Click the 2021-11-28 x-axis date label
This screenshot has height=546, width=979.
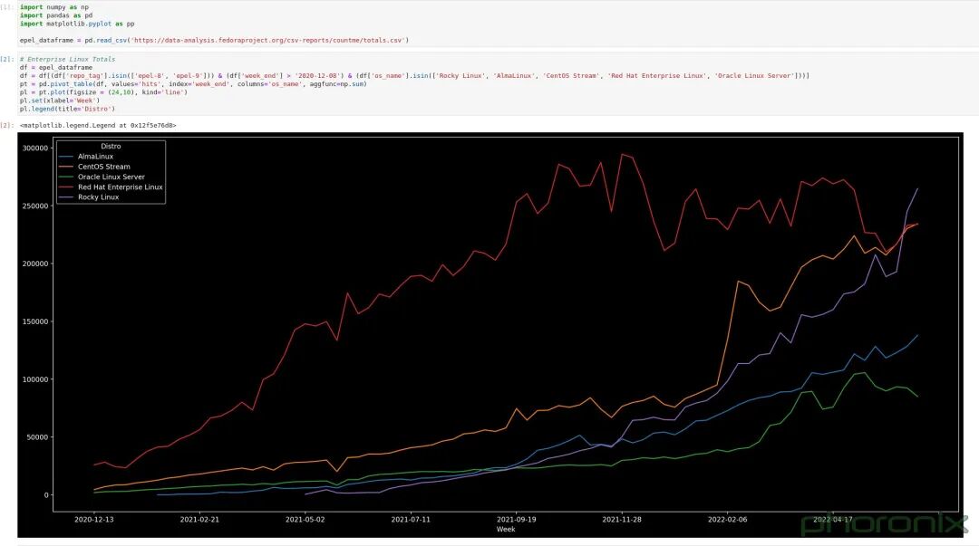pyautogui.click(x=622, y=519)
